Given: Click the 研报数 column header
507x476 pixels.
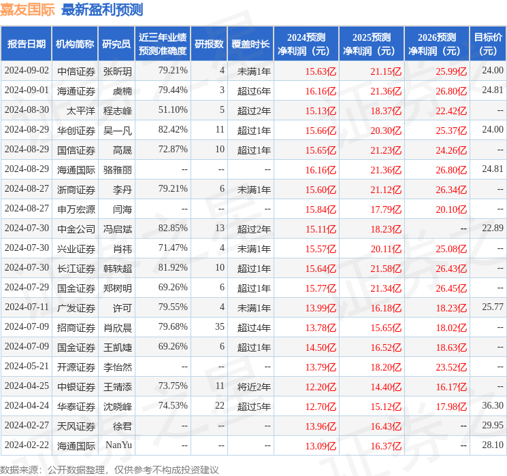Looking at the screenshot, I should [209, 44].
